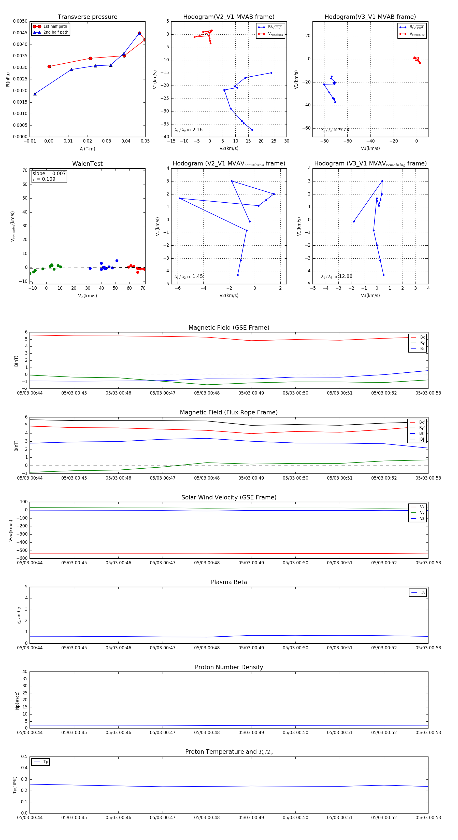Image resolution: width=458 pixels, height=840 pixels.
Task: Click the "A (T·m)" x-axis label
Action: click(x=87, y=149)
